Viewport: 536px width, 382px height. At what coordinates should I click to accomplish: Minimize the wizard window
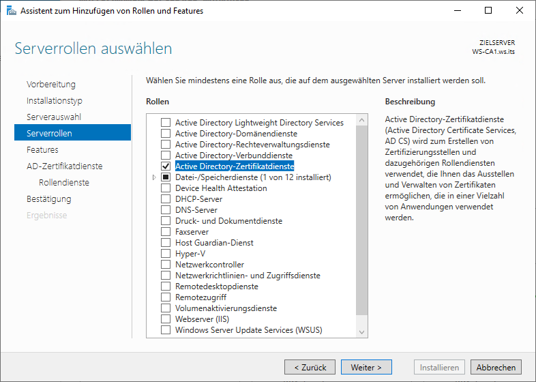[x=458, y=10]
